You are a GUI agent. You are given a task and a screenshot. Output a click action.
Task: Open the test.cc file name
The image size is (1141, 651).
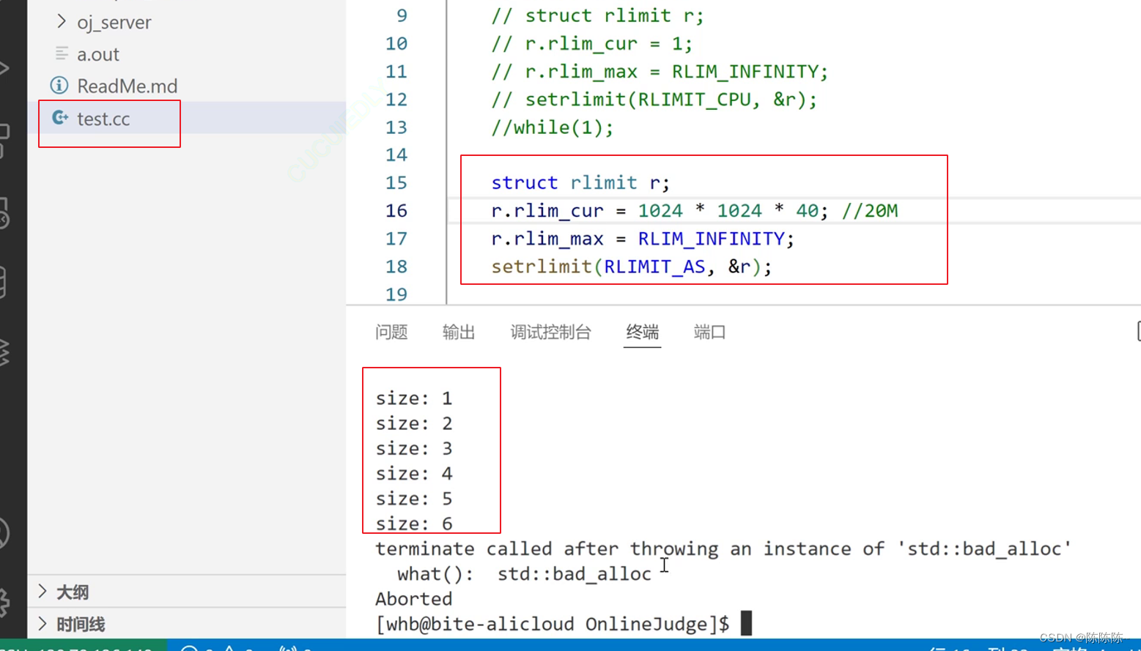coord(103,119)
